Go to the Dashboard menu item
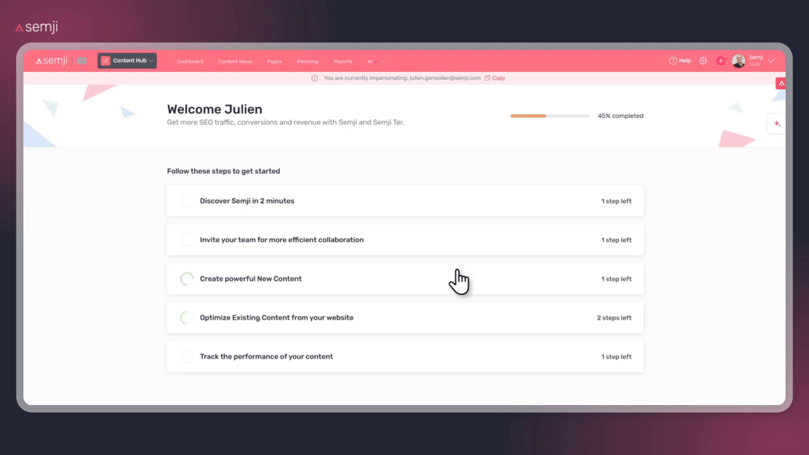This screenshot has height=455, width=809. 190,61
